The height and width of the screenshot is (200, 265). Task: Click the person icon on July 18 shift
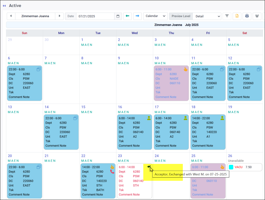pyautogui.click(x=222, y=118)
